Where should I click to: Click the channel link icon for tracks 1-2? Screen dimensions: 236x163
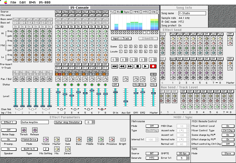point(61,109)
